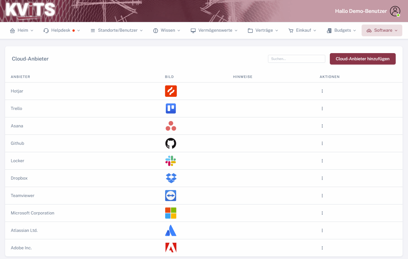Click the Dropbox logo image
This screenshot has height=259, width=408.
tap(171, 178)
